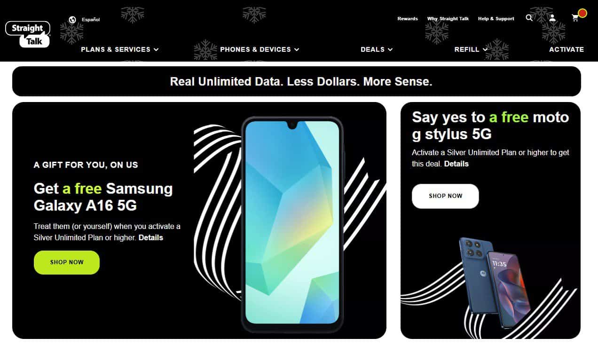View Details of Samsung Galaxy offer
Screen dimensions: 598x354
coord(151,238)
